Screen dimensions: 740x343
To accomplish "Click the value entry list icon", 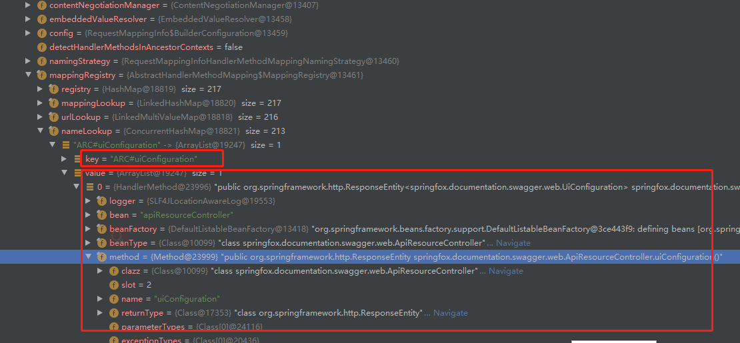I will point(77,172).
